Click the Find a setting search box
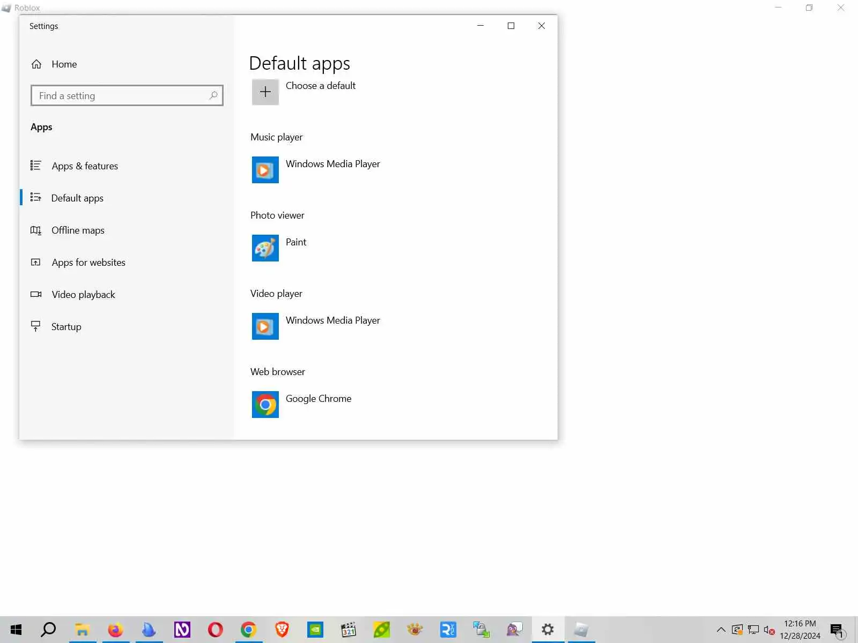 pos(127,96)
